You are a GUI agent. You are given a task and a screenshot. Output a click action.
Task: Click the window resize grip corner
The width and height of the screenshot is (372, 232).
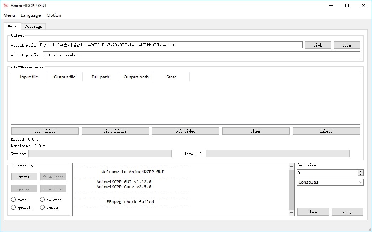(369, 230)
